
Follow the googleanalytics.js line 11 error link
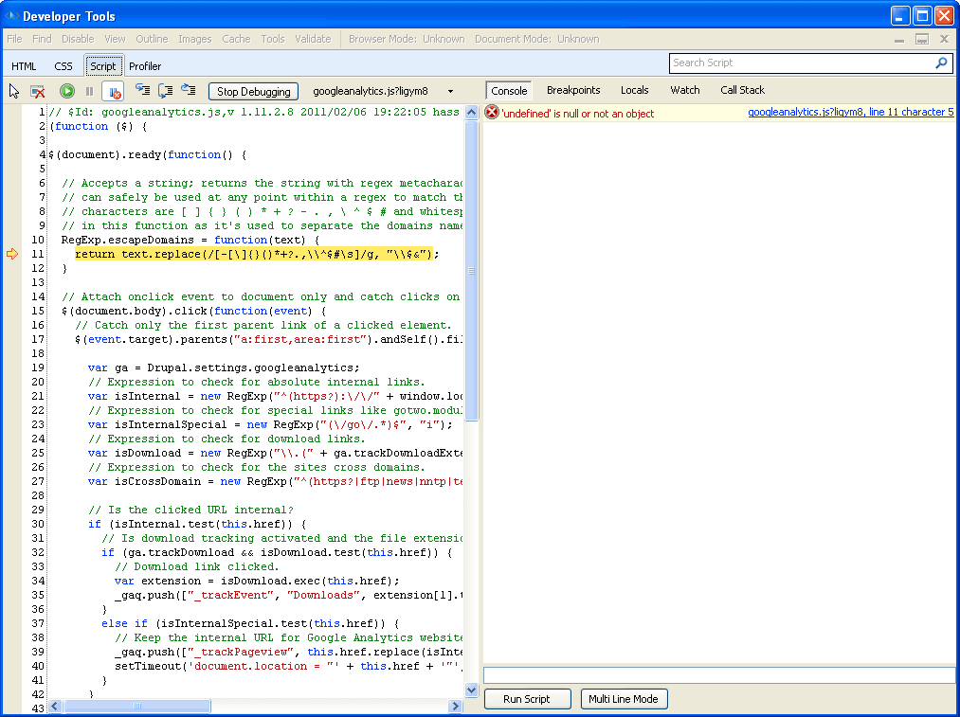pyautogui.click(x=850, y=112)
